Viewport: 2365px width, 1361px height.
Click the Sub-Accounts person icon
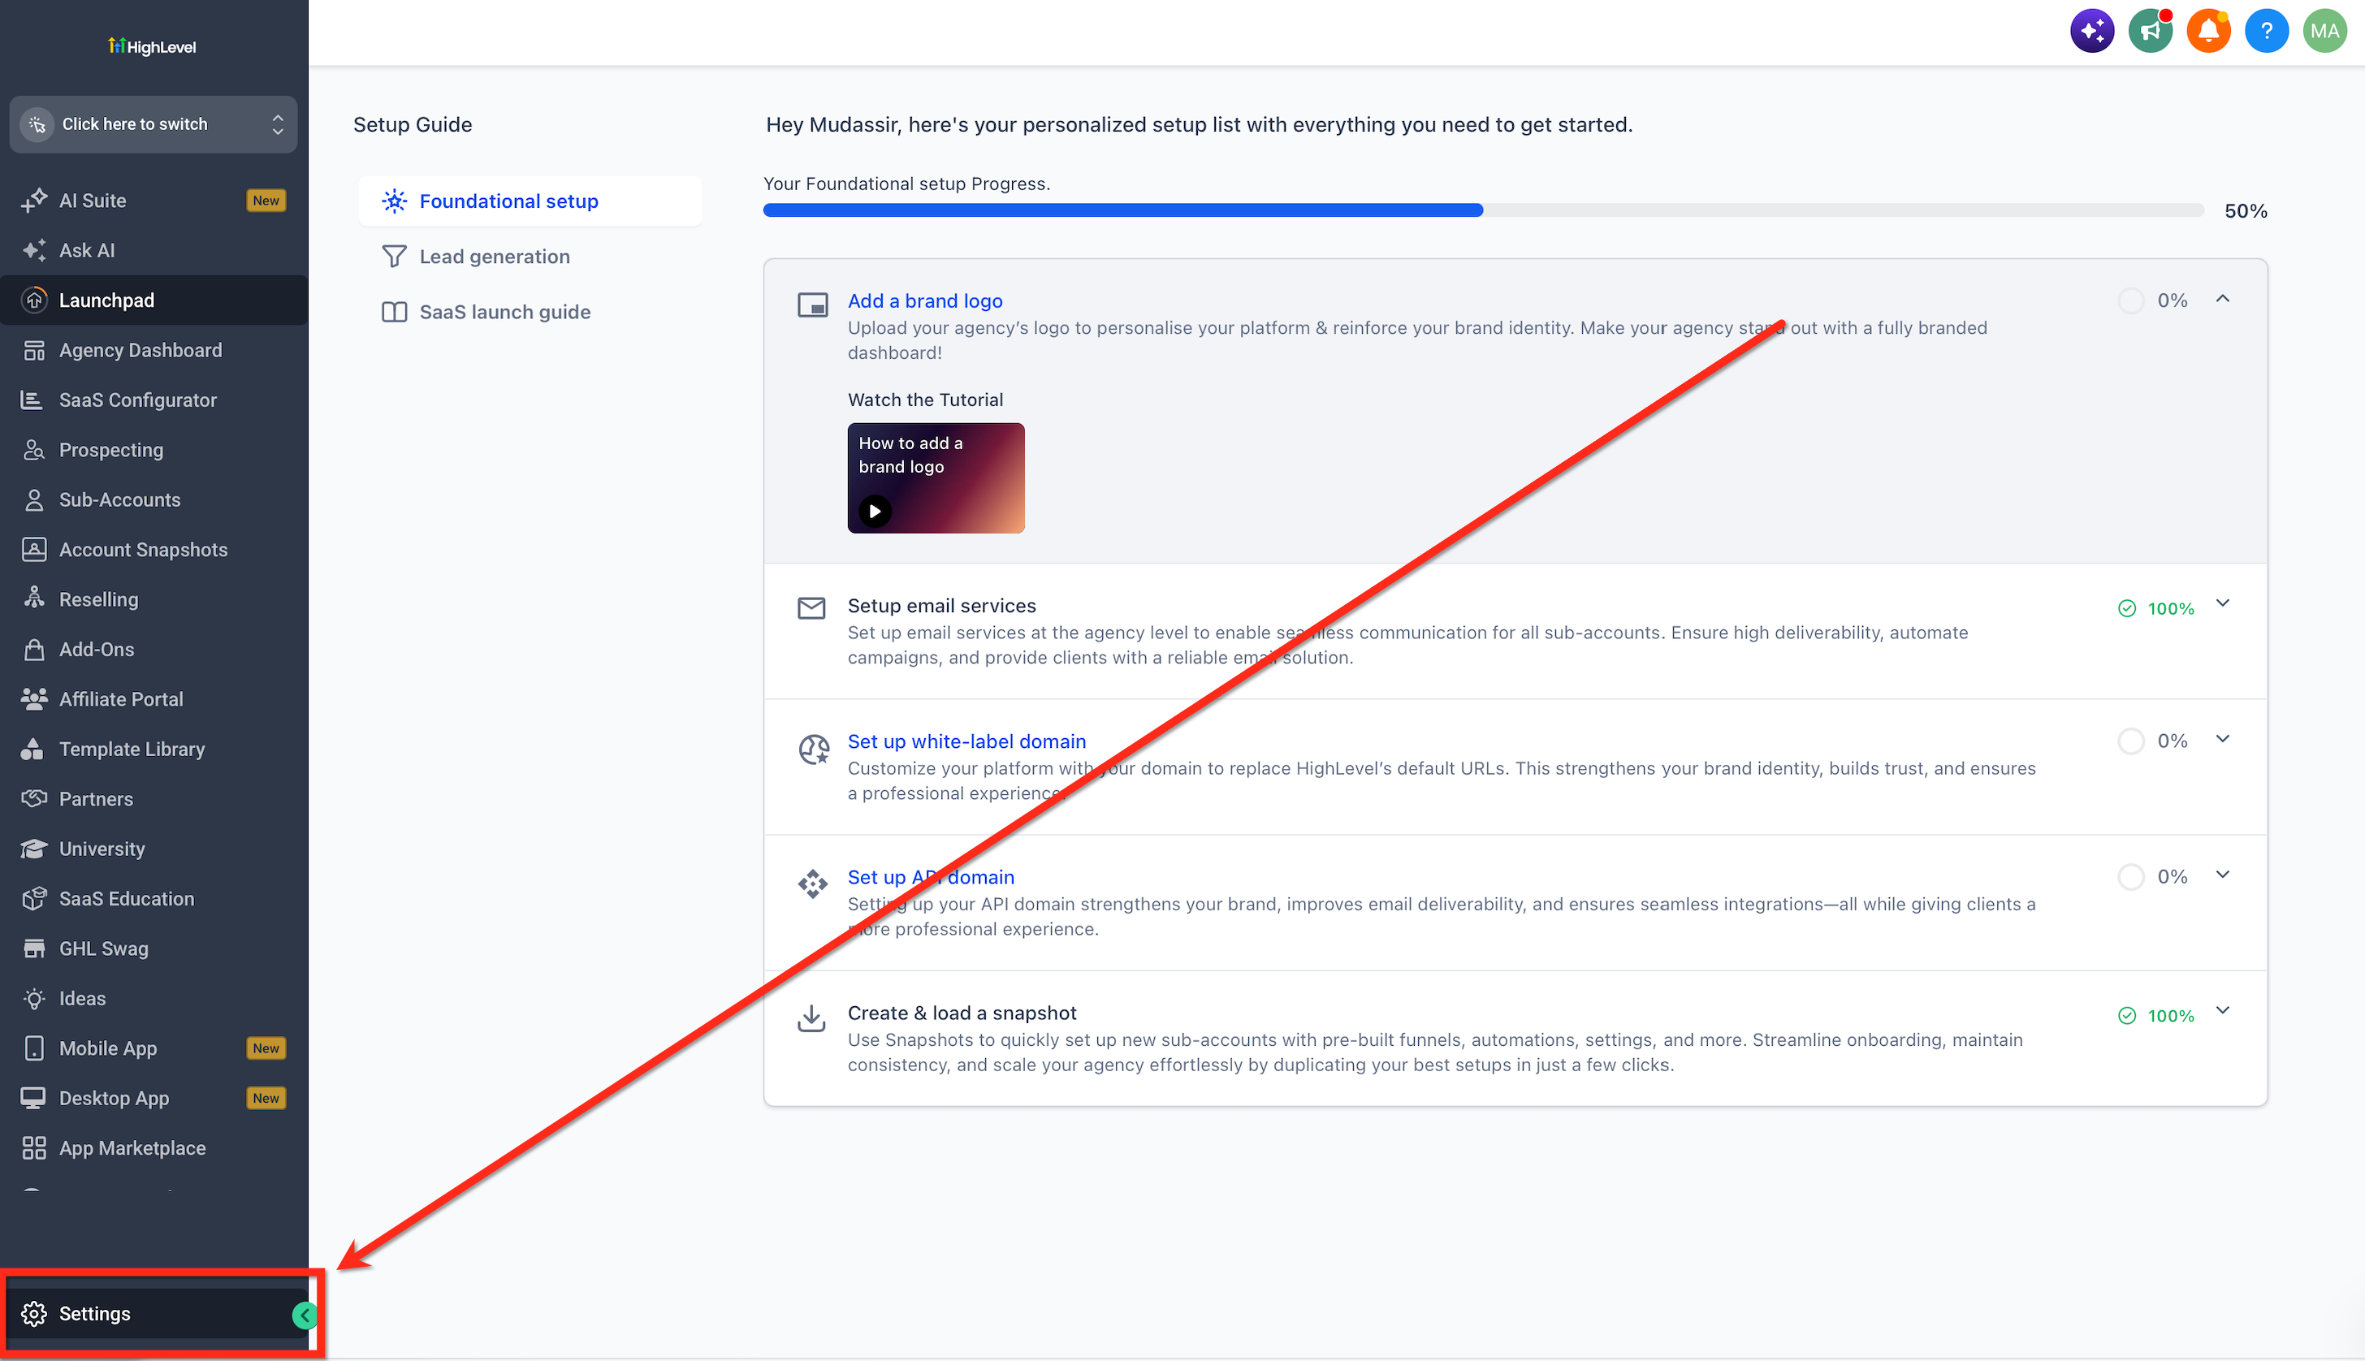point(33,500)
